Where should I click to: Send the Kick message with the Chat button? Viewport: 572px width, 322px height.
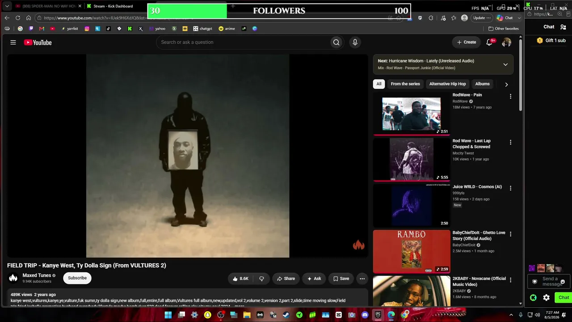(x=563, y=297)
